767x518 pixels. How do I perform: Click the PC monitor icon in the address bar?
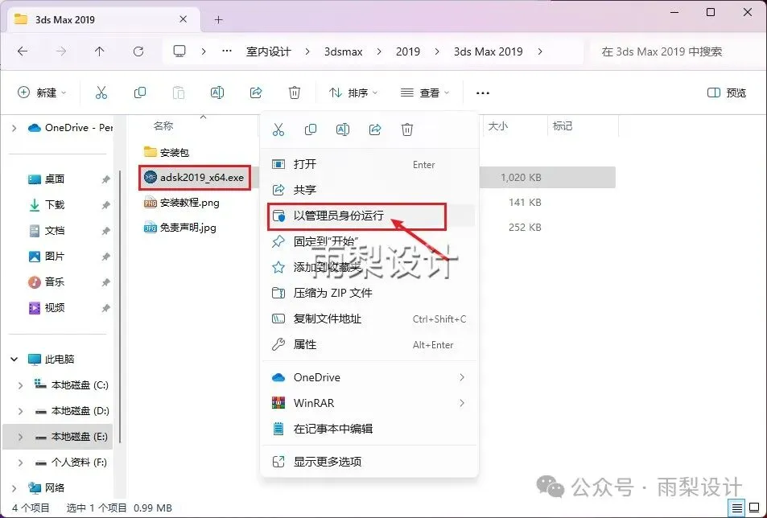(179, 51)
